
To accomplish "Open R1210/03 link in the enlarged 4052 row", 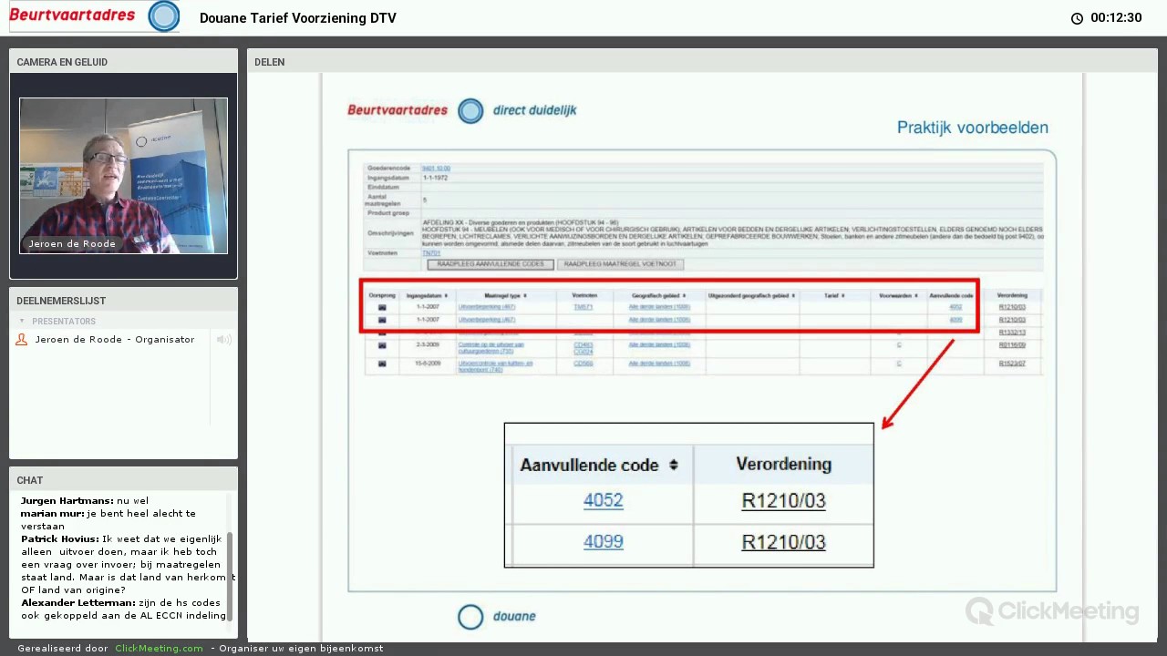I will [x=783, y=501].
